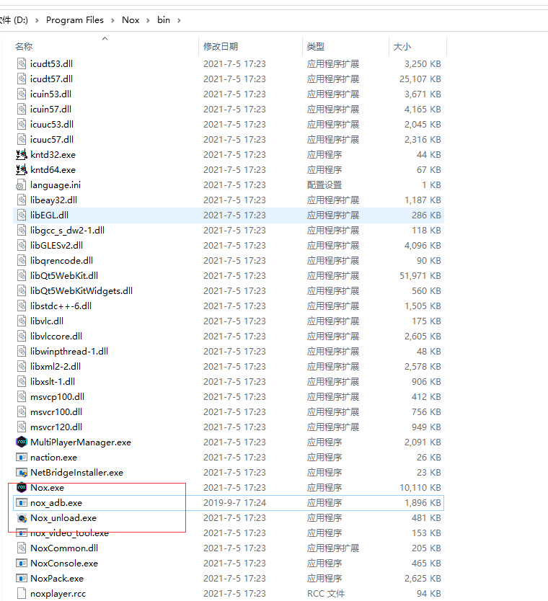Sort files by the 名称 column header

(24, 46)
